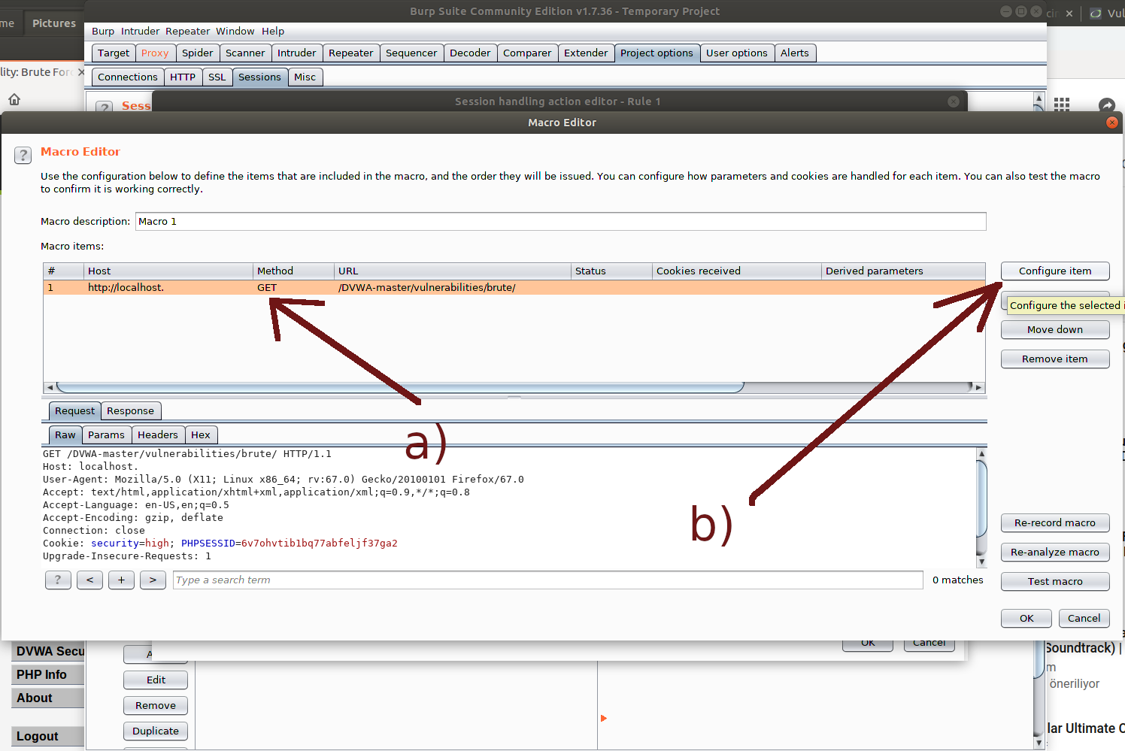
Task: Click Duplicate button in Sessions panel
Action: [156, 731]
